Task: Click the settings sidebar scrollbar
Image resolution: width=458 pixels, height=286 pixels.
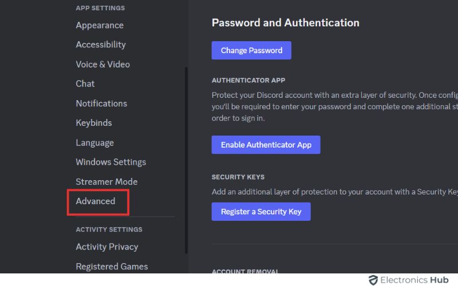Action: tap(185, 160)
